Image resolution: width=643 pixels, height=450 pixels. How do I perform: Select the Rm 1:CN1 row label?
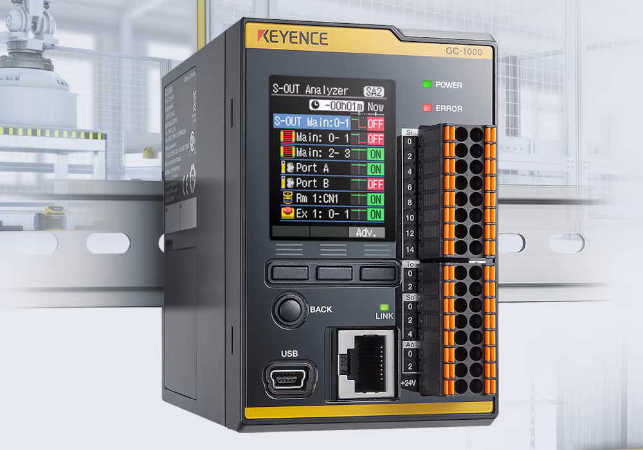(x=317, y=199)
